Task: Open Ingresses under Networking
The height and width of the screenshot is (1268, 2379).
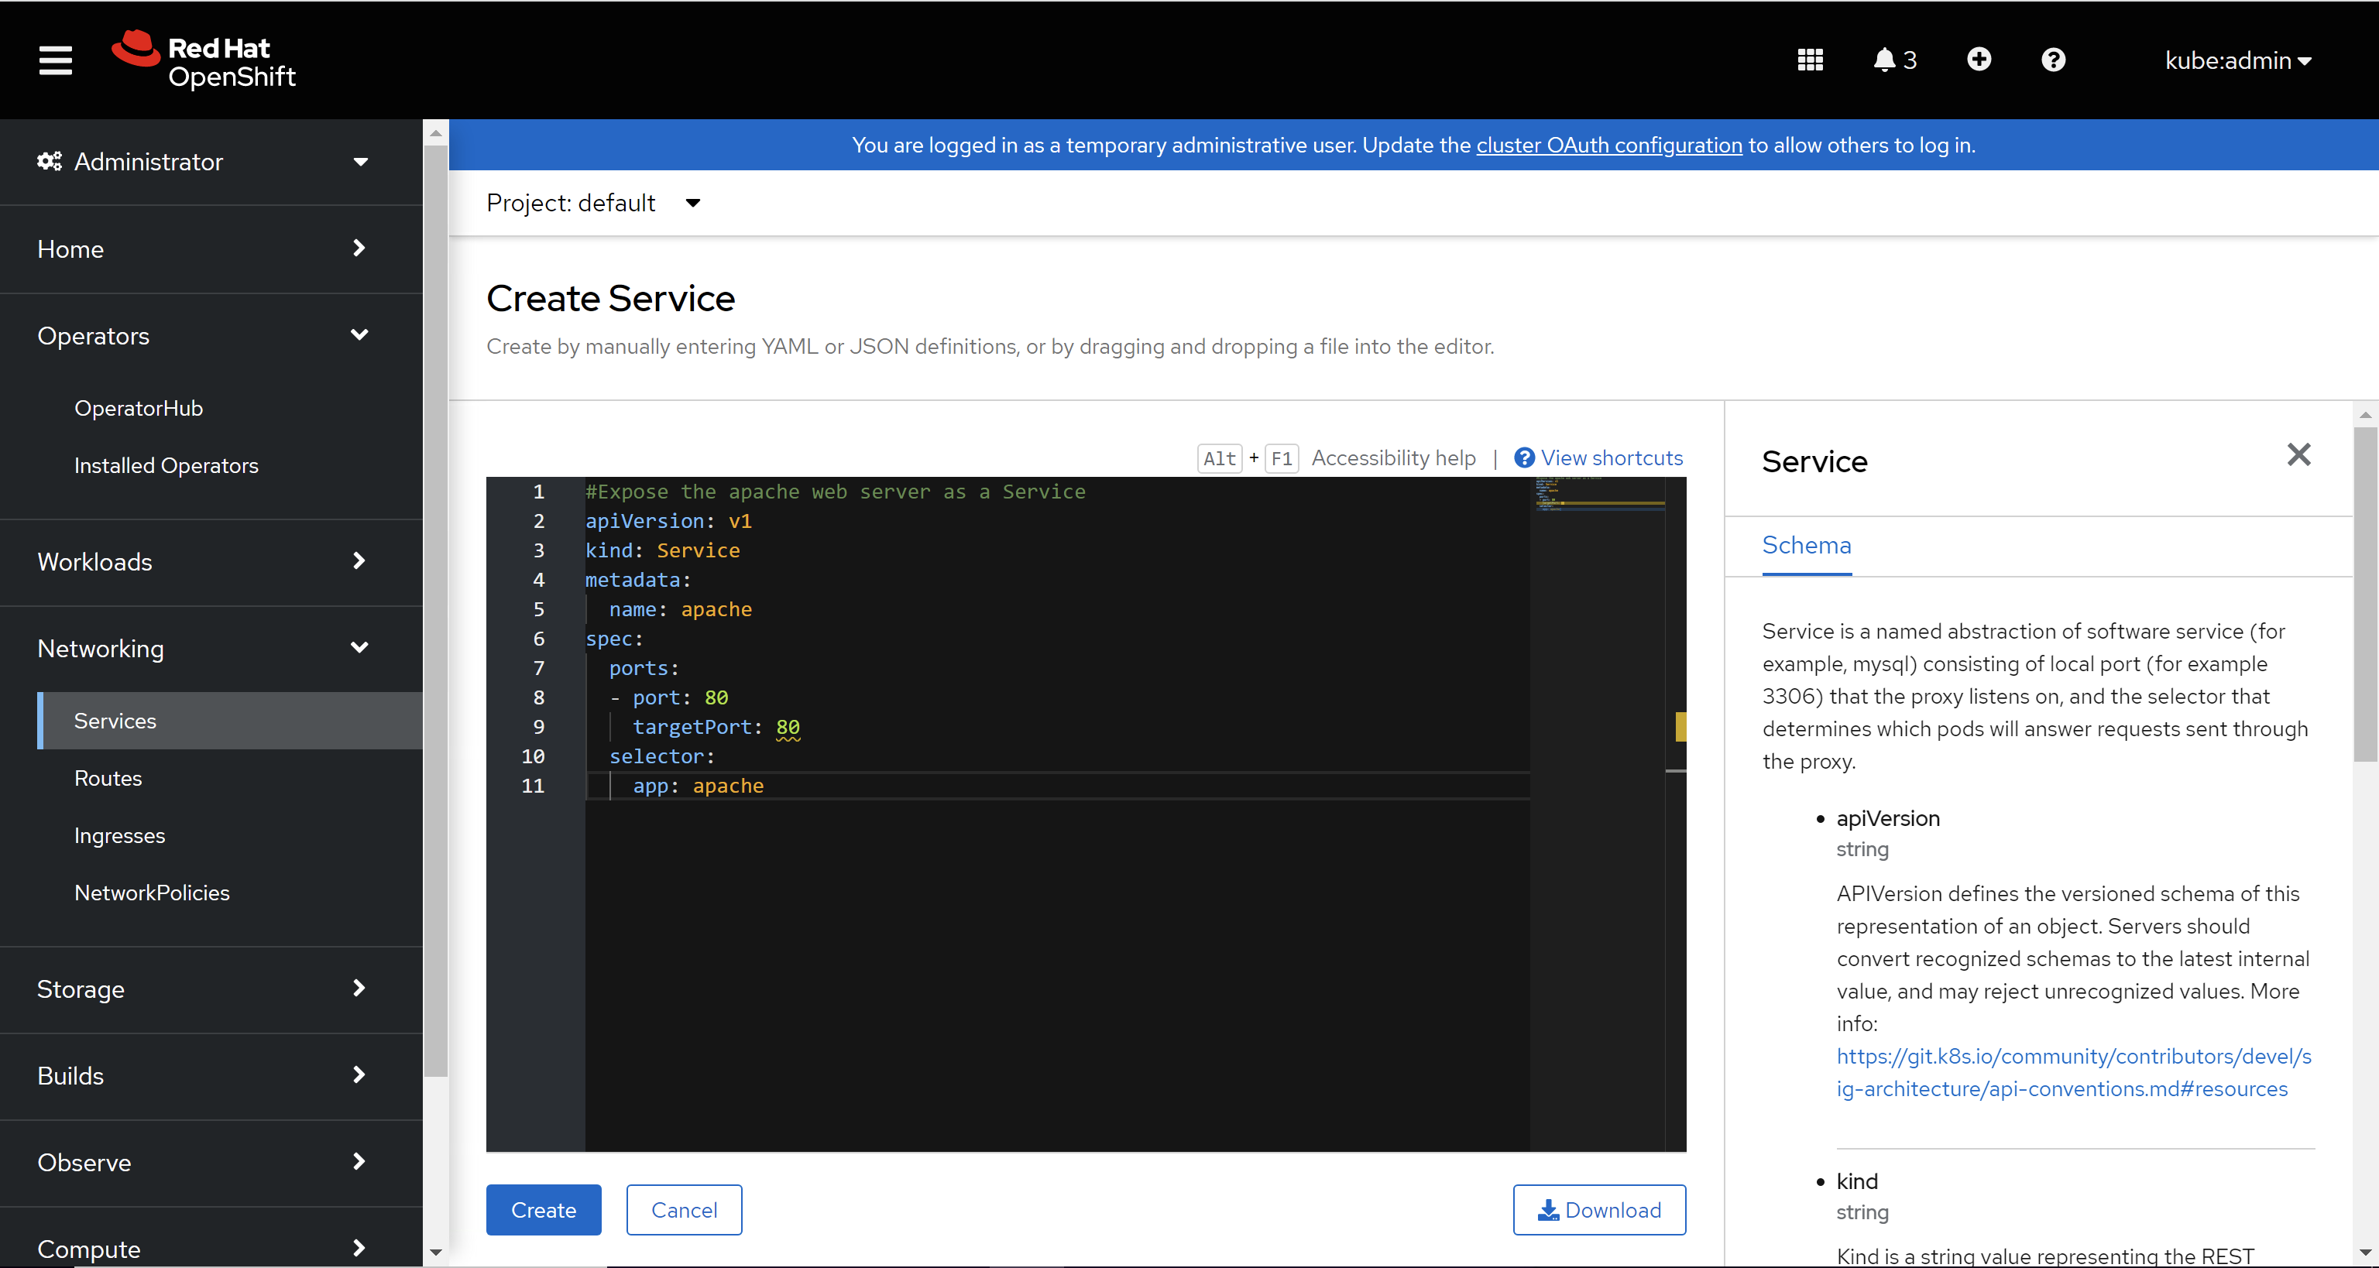Action: 119,835
